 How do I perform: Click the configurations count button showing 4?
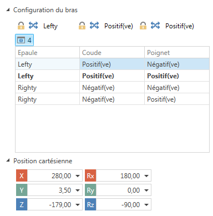pos(24,40)
